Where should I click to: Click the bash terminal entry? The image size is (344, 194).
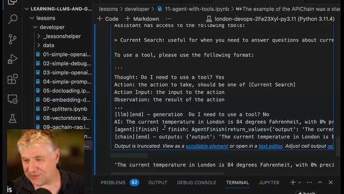[306, 192]
